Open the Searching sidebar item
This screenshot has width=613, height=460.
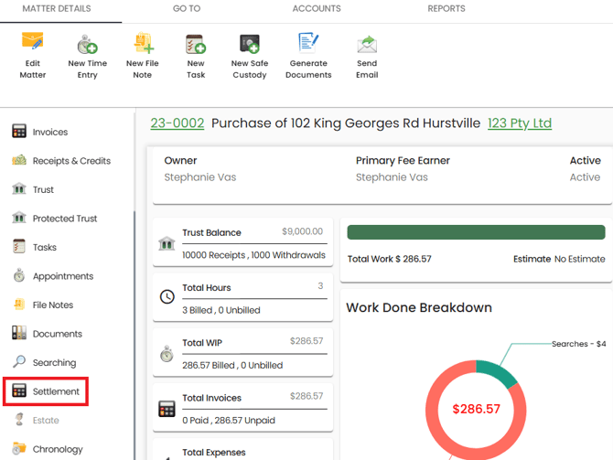[54, 363]
